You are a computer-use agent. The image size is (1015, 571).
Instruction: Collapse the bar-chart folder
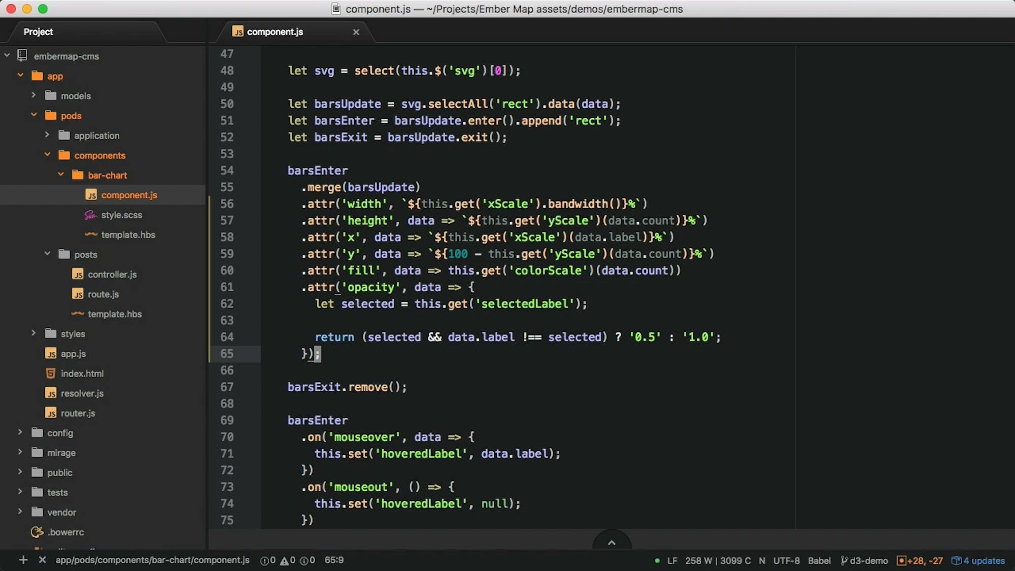click(60, 175)
